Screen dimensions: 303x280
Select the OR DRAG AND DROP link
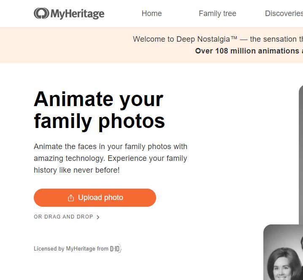63,217
